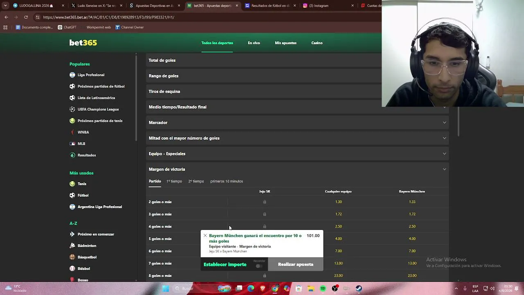Click the taskbar microphone icon
The height and width of the screenshot is (295, 524).
coord(465,288)
